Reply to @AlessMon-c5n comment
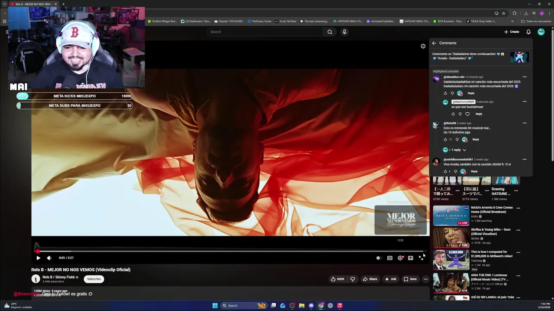Screen dimensions: 554x311 (471, 93)
